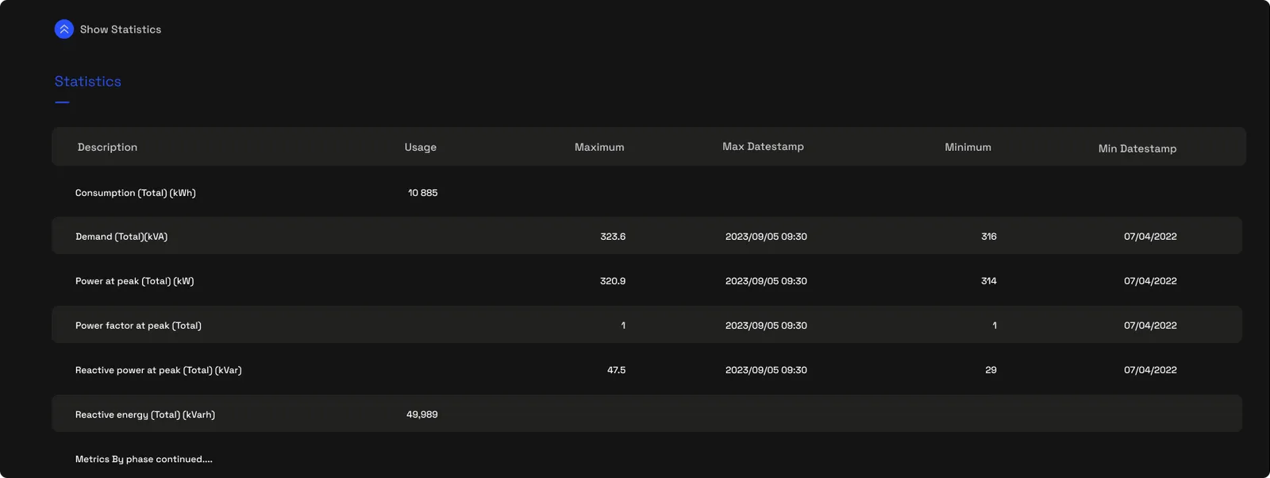Viewport: 1270px width, 478px height.
Task: Click the 49,989 reactive energy usage value
Action: (422, 414)
